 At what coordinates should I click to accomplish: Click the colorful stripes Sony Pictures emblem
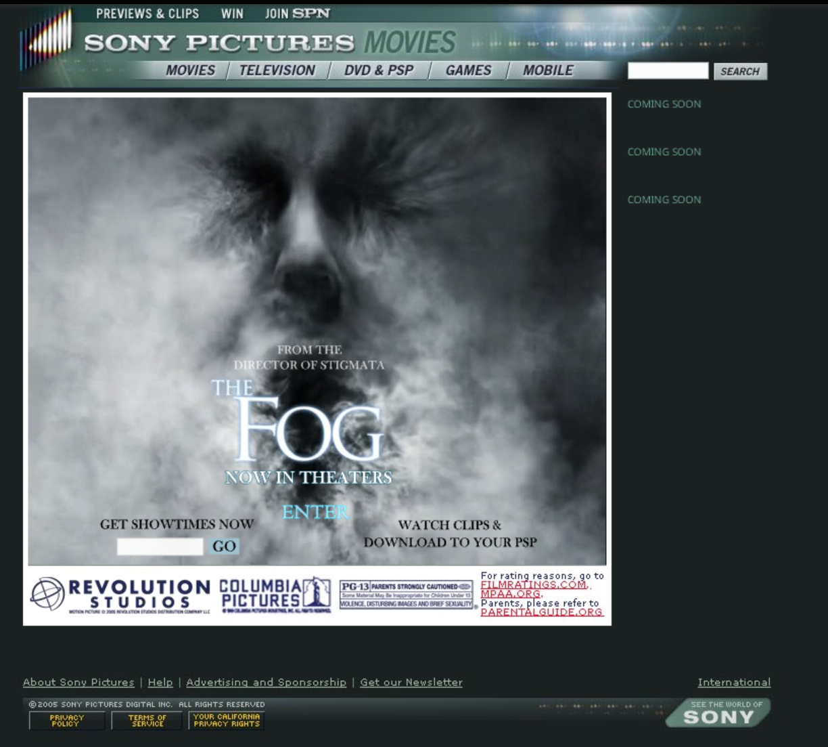point(47,40)
